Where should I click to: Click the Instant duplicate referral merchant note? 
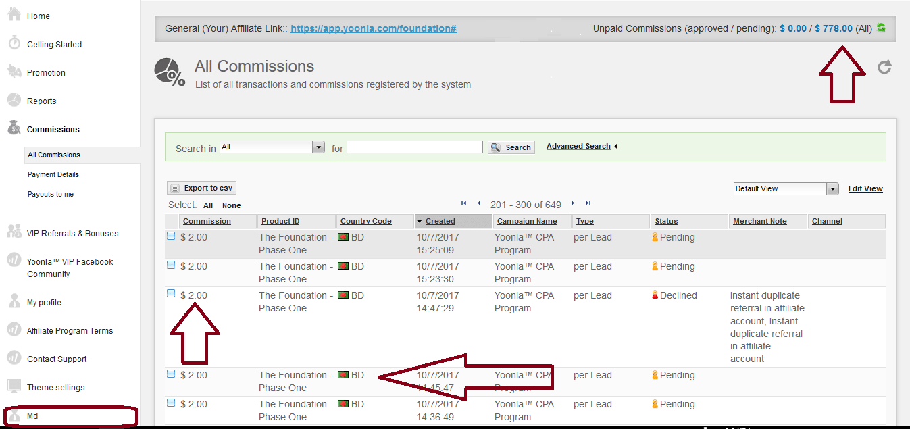click(767, 327)
